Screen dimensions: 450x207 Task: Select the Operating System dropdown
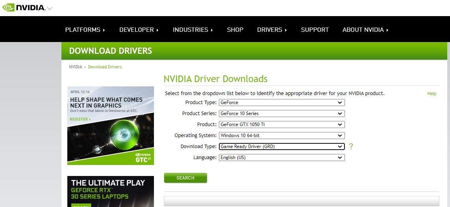281,136
